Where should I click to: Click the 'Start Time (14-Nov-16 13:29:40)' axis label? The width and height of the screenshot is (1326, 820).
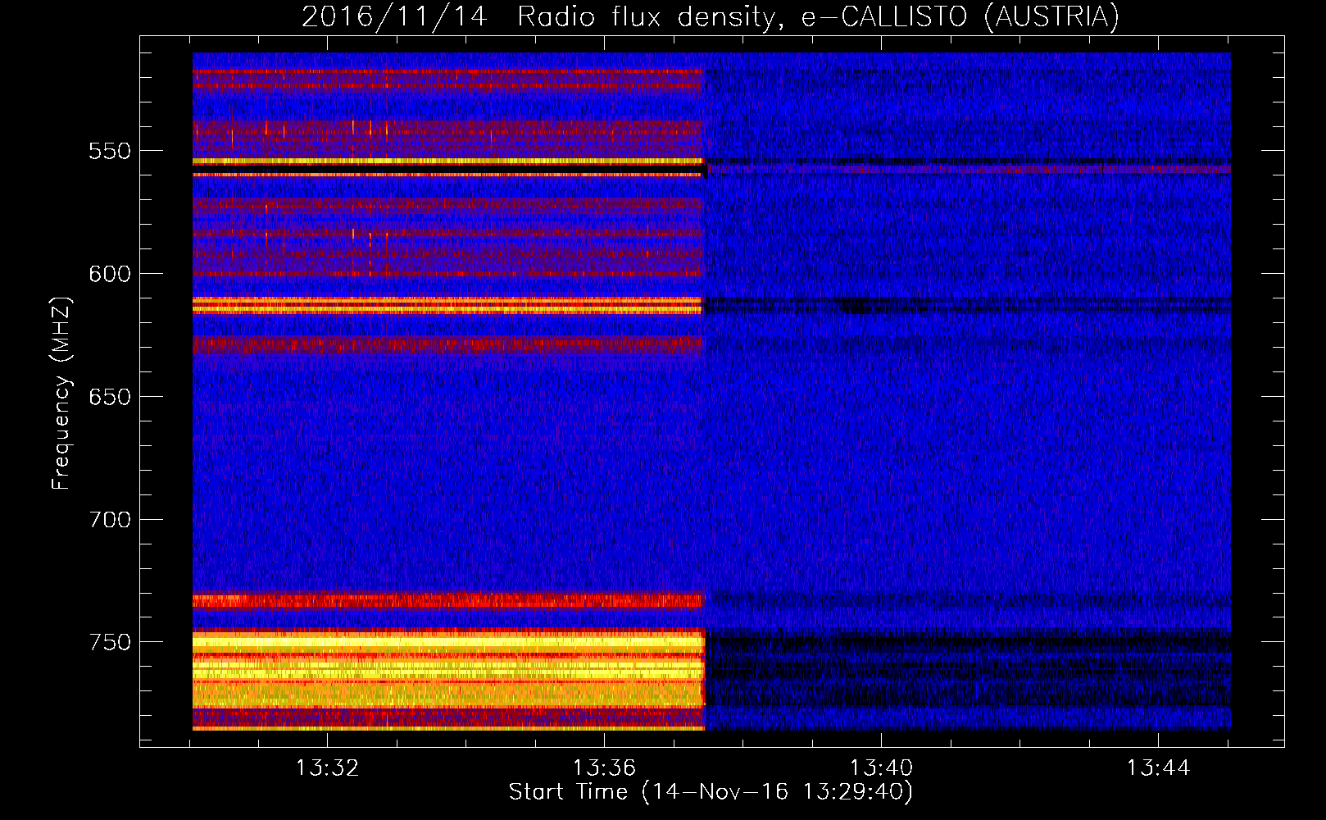click(x=711, y=792)
